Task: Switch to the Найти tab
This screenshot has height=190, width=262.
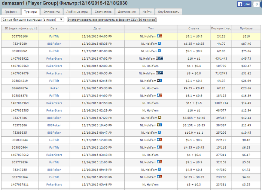Action: (x=147, y=12)
